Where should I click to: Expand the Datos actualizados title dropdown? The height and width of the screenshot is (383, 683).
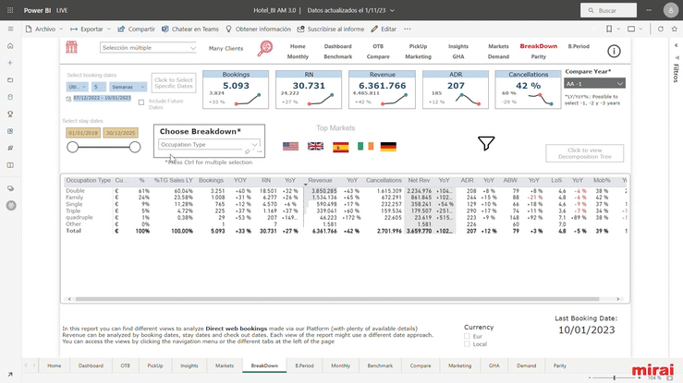point(350,10)
